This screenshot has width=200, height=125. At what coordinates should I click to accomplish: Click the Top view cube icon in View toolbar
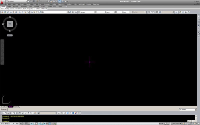click(x=6, y=113)
